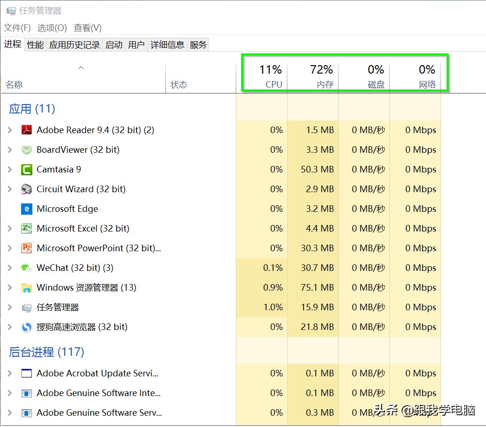Click the 搜狗高速浏览器 icon

click(x=28, y=327)
